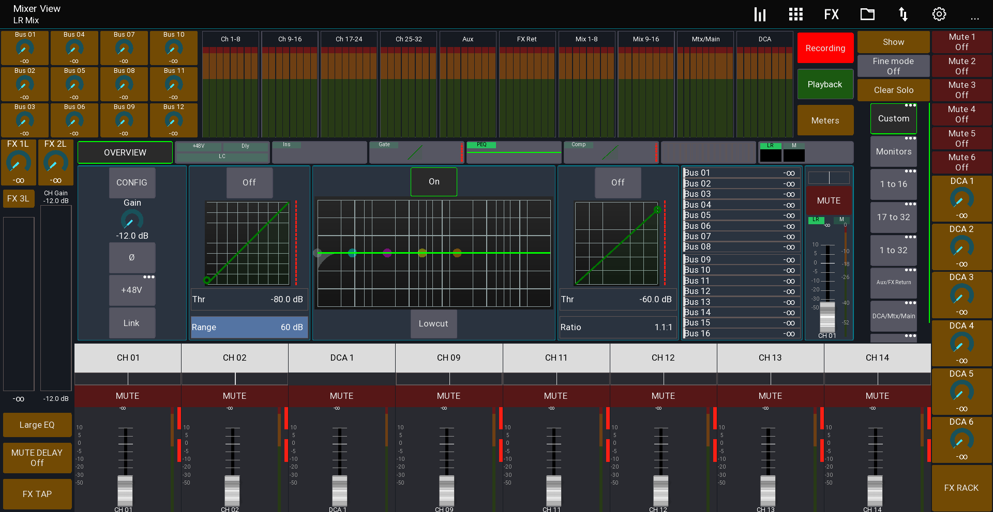Screen dimensions: 993x512
Task: Select the Bus 01 send knob
Action: (24, 48)
